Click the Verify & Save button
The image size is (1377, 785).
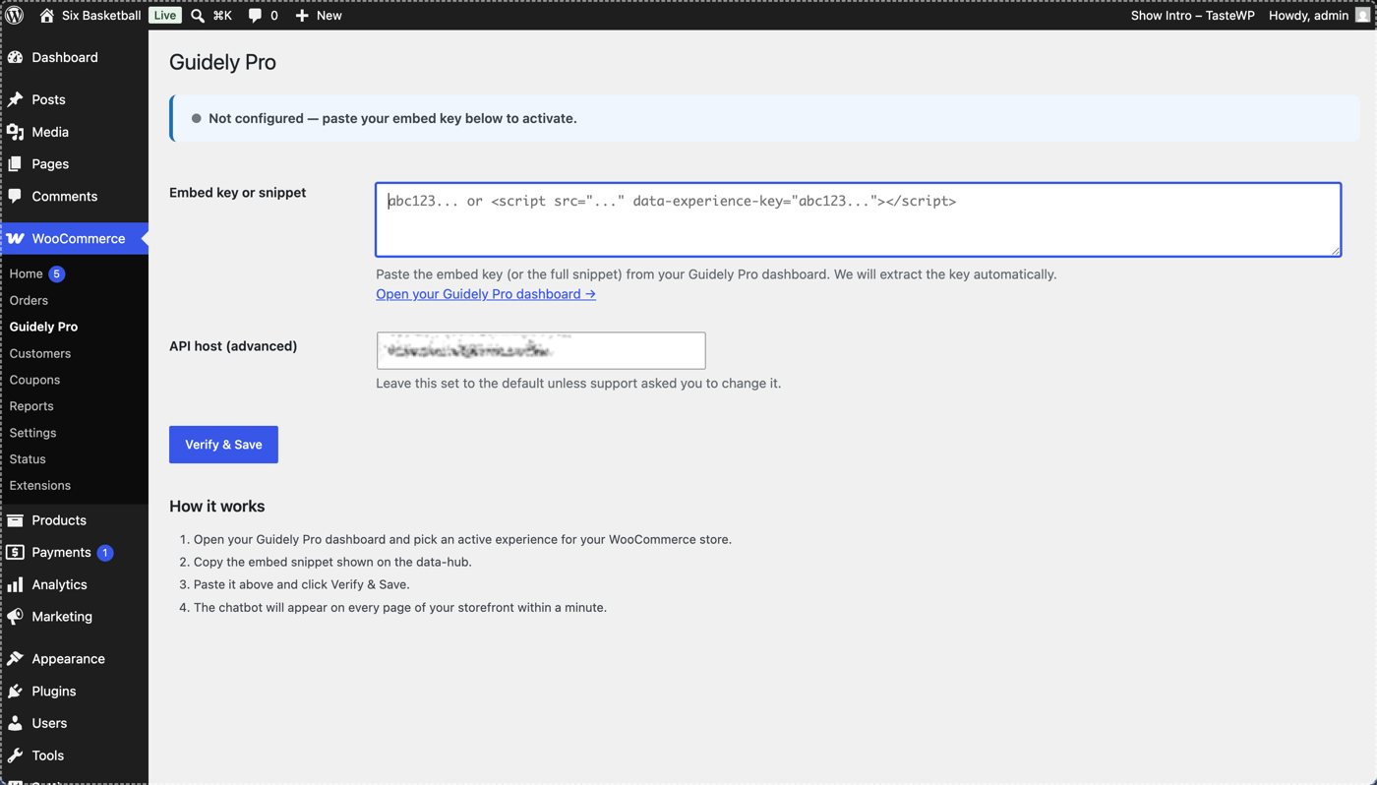(x=223, y=445)
